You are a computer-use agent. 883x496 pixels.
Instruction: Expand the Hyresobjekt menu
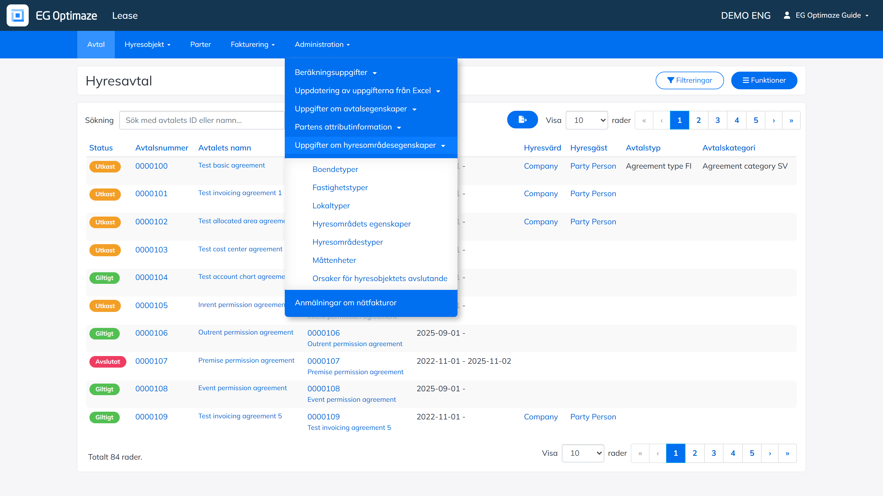[x=147, y=44]
